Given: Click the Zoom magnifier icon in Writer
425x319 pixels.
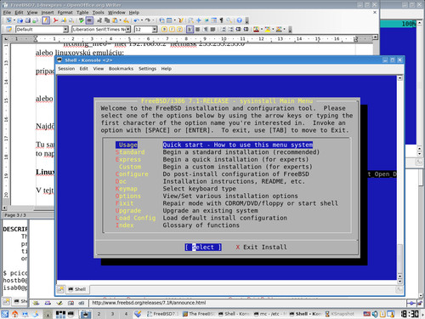Looking at the screenshot, I should pyautogui.click(x=229, y=20).
